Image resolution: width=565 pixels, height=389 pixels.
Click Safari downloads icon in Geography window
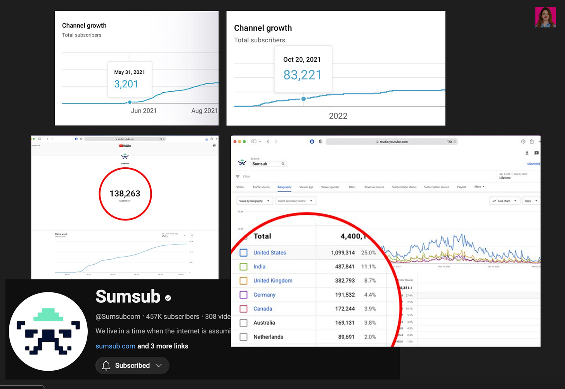point(523,142)
